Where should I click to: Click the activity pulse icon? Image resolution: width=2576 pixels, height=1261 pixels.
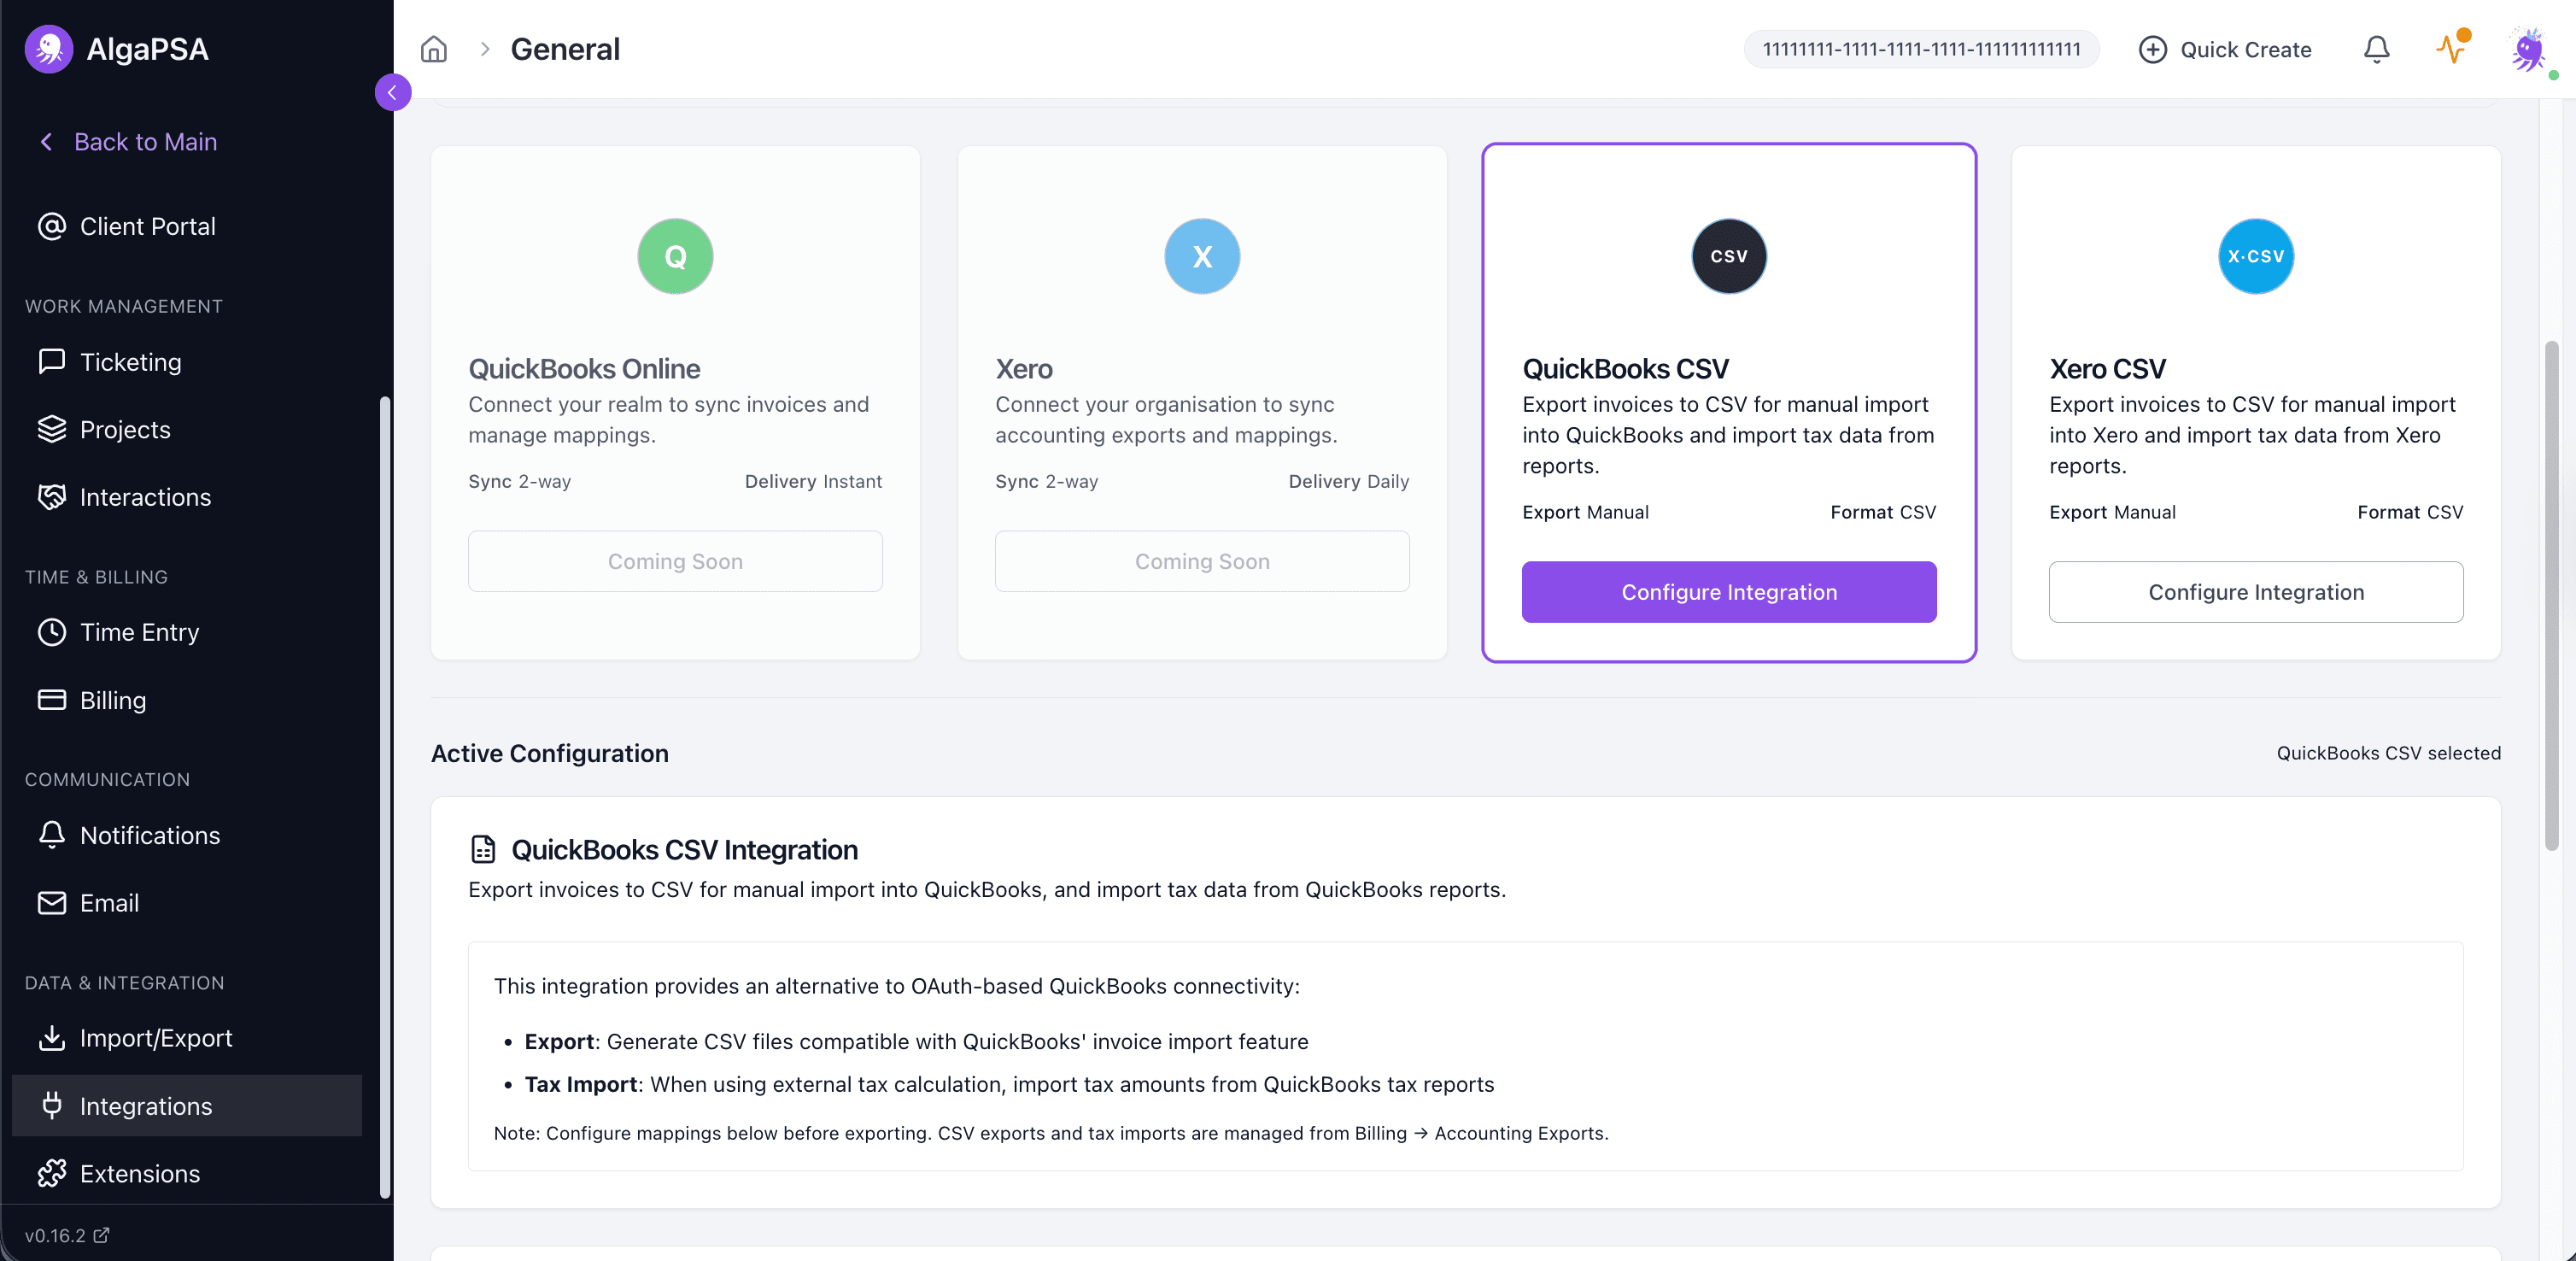point(2451,48)
